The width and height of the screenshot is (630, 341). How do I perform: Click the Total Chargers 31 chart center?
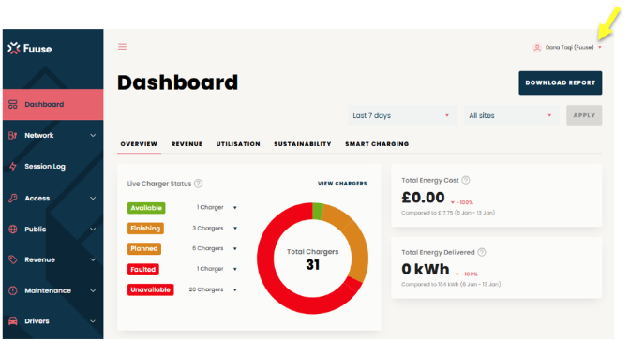(x=312, y=259)
